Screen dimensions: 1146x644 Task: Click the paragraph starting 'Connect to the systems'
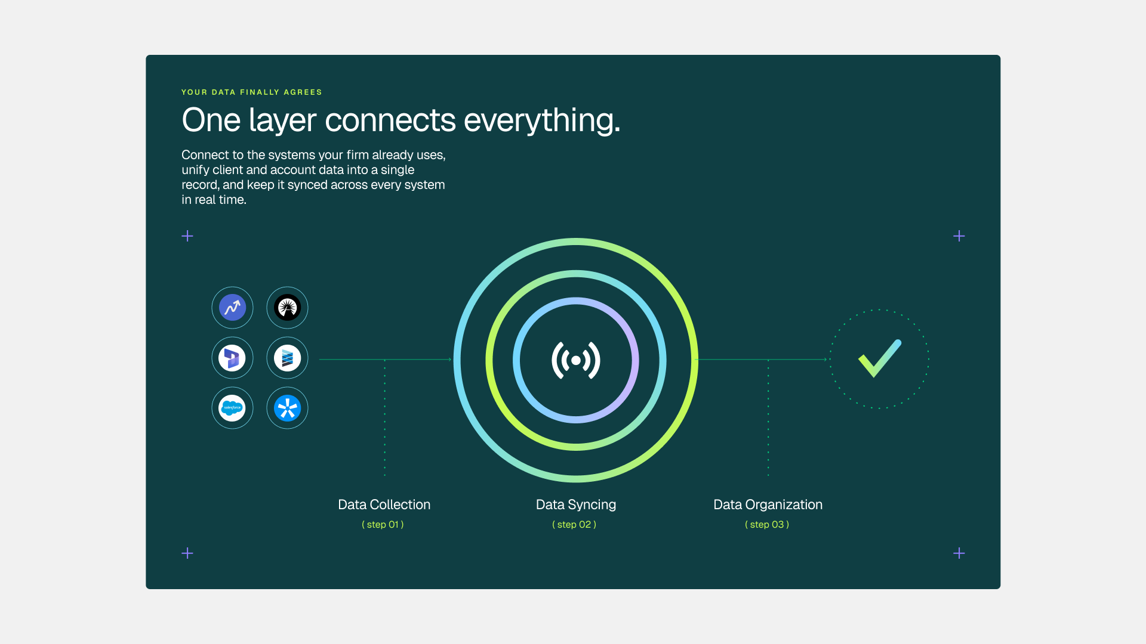[313, 177]
